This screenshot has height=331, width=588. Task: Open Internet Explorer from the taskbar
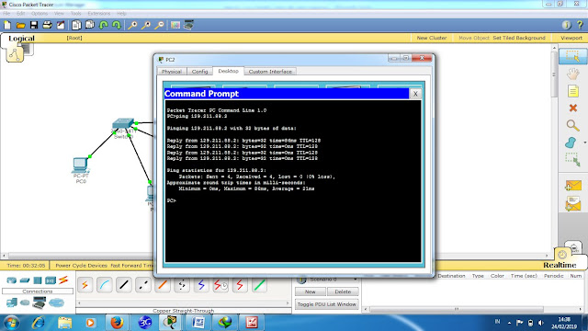[38, 323]
